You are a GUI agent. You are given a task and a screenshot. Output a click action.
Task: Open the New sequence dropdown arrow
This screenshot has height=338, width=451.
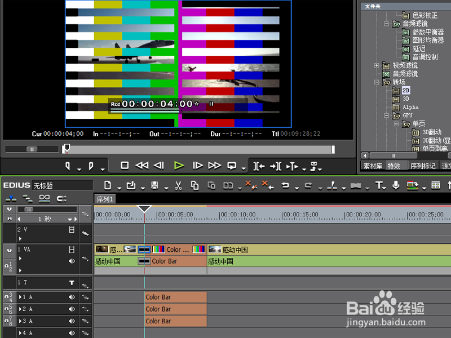119,188
